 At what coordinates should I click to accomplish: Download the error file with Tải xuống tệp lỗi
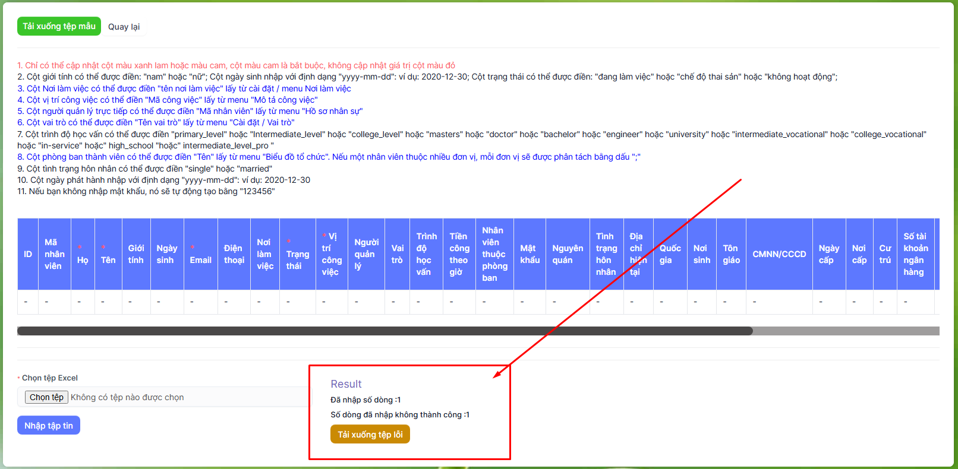pyautogui.click(x=370, y=435)
